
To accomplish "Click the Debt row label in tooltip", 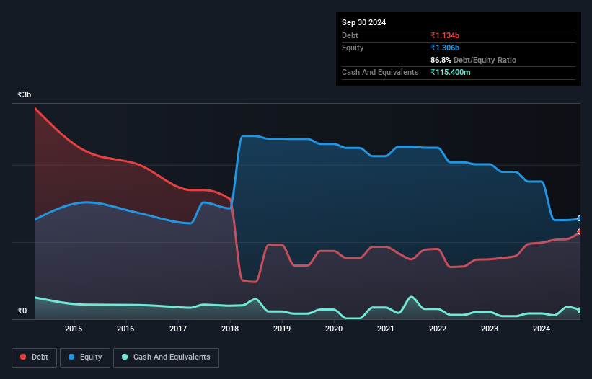I will click(350, 35).
